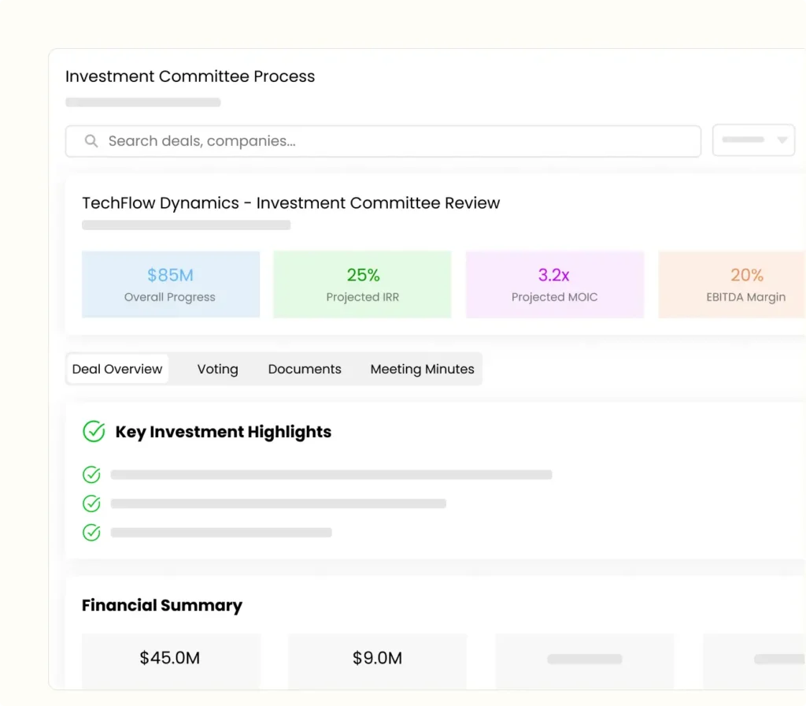Click the green checkmark beside Key Investment Highlights
Image resolution: width=806 pixels, height=706 pixels.
point(94,432)
